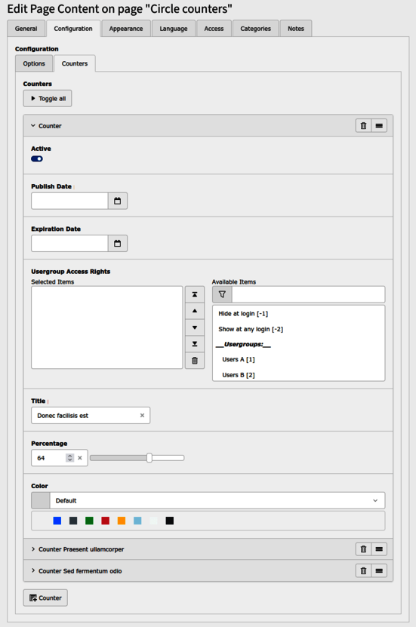416x627 pixels.
Task: Collapse the open Counter section
Action: [x=46, y=125]
